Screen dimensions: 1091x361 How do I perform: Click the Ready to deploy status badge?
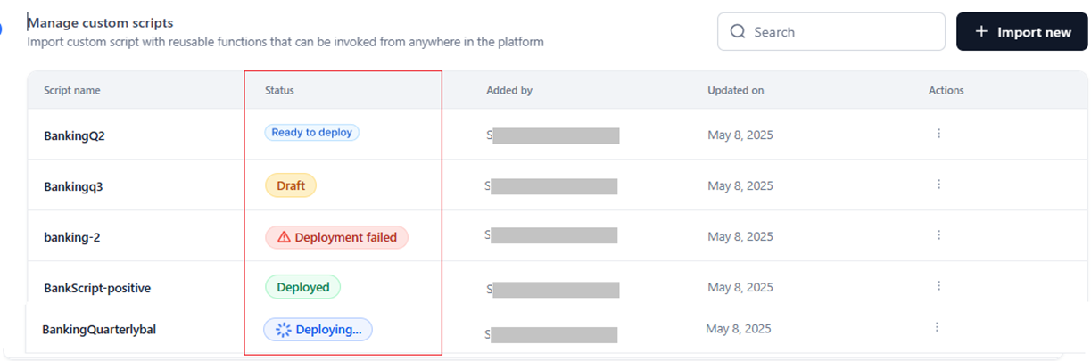tap(311, 133)
